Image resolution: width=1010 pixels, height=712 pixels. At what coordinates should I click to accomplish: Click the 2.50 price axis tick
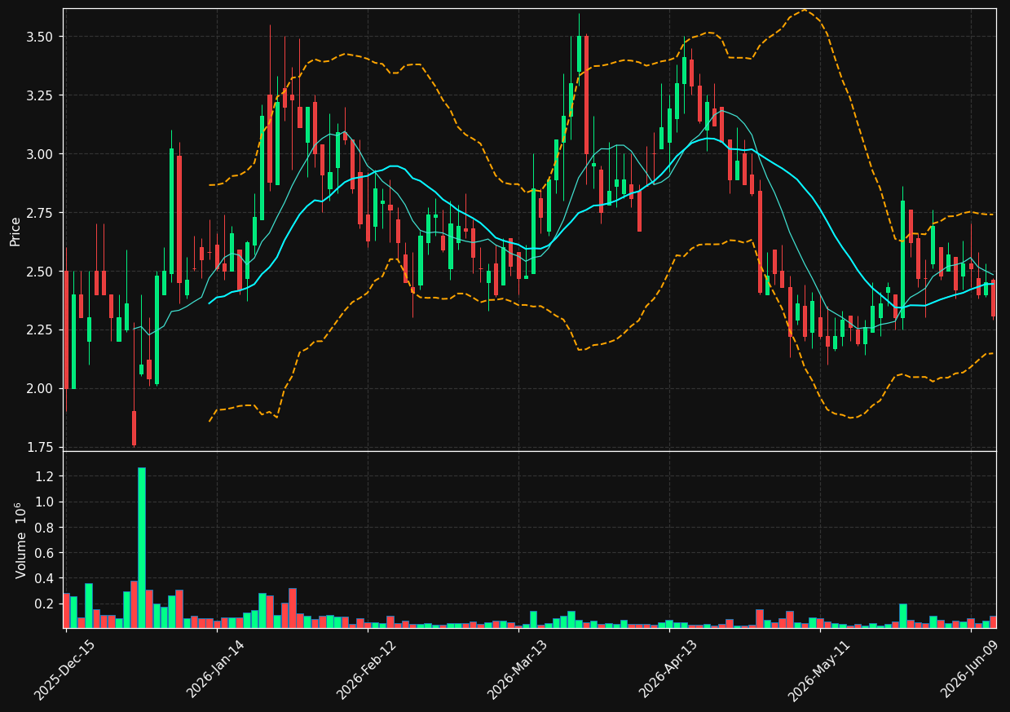(41, 272)
